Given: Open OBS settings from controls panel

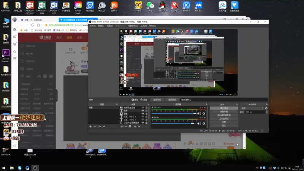Looking at the screenshot, I should point(224,122).
